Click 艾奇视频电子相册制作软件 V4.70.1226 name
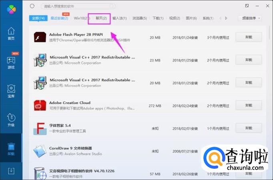273x180 pixels. (82, 171)
